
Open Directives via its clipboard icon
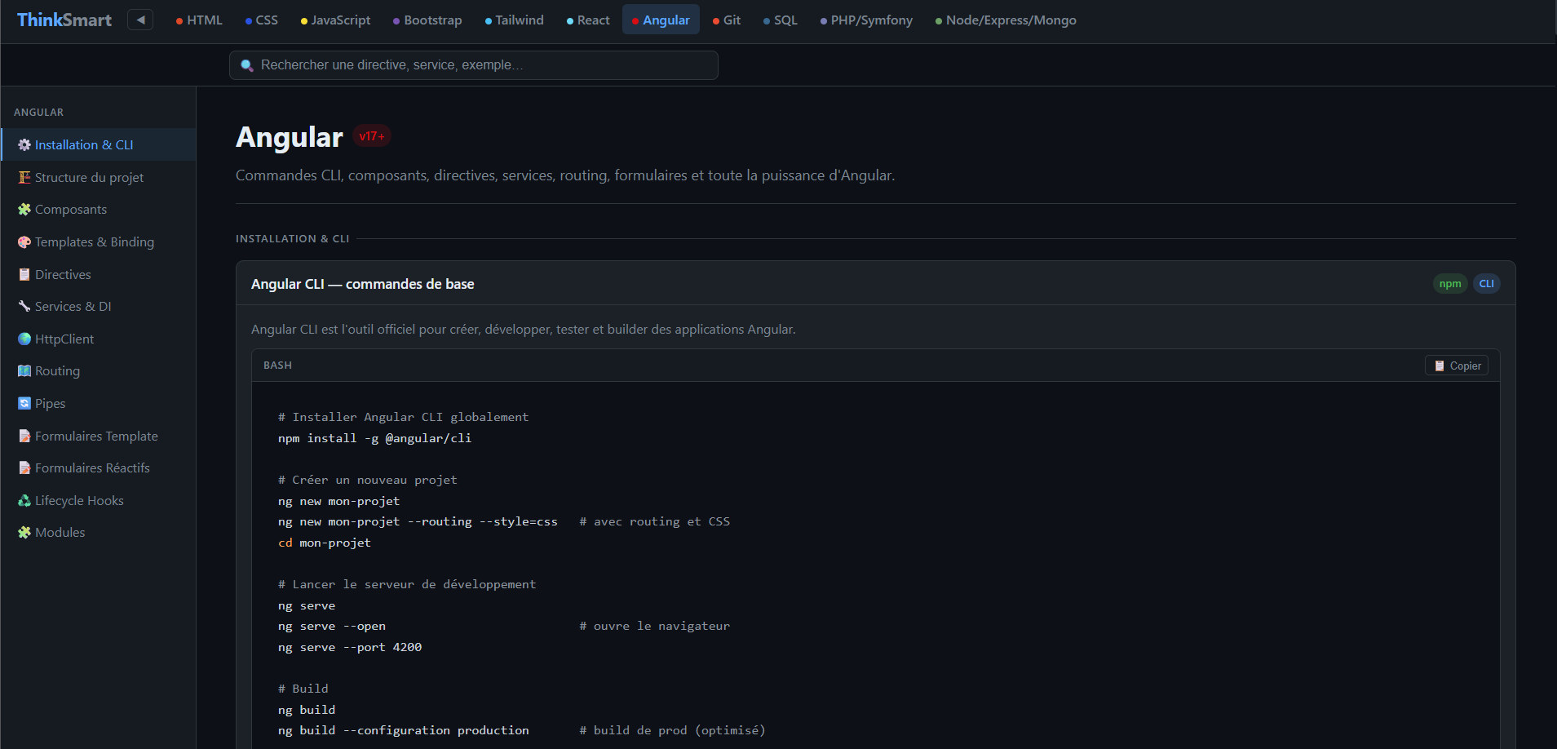(x=24, y=275)
